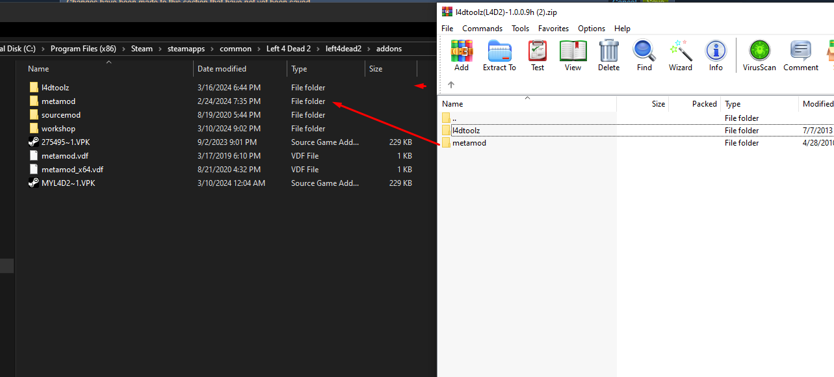Click the Delete trash icon
This screenshot has width=834, height=377.
click(x=609, y=51)
